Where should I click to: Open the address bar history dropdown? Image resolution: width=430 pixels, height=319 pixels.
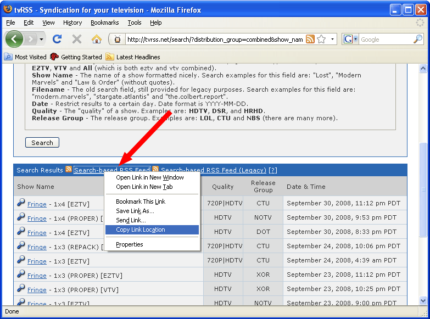[332, 40]
